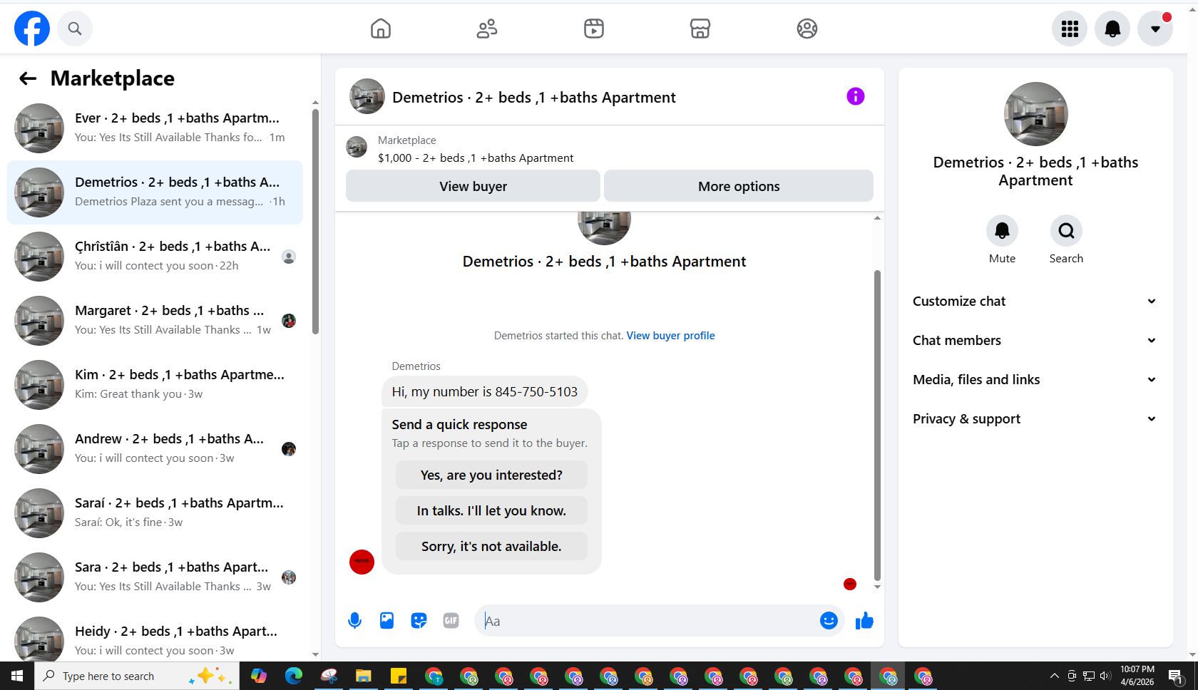Choose a sticker with the sticker icon

[419, 621]
